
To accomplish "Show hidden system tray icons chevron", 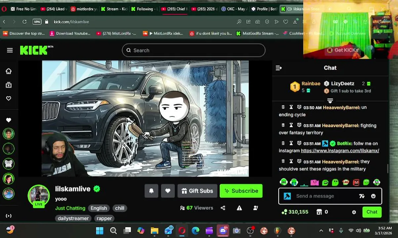I will (x=321, y=230).
